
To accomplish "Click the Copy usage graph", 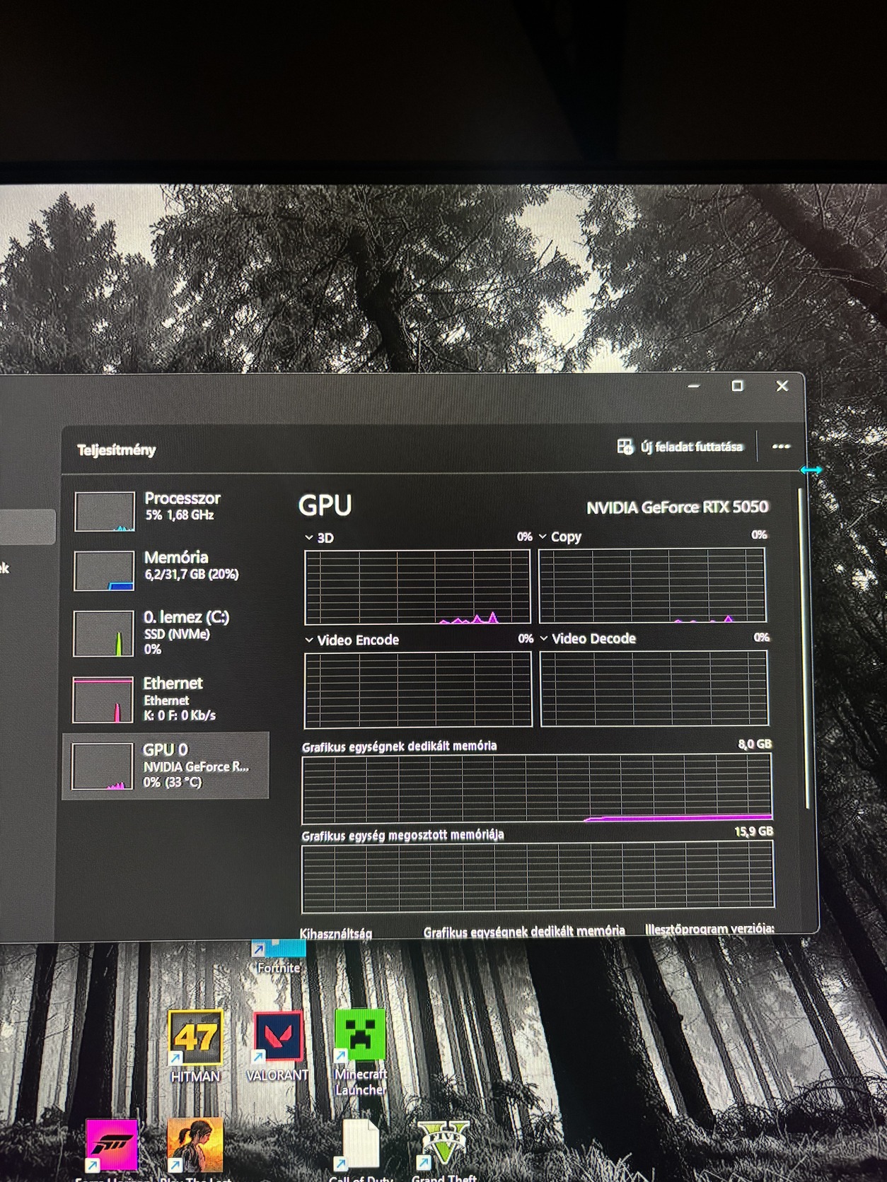I will pyautogui.click(x=652, y=585).
